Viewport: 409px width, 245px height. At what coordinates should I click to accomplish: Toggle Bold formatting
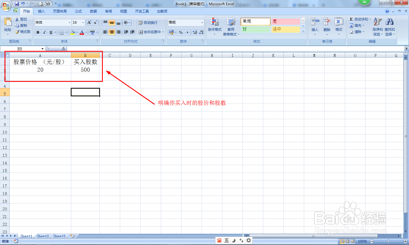click(x=38, y=32)
